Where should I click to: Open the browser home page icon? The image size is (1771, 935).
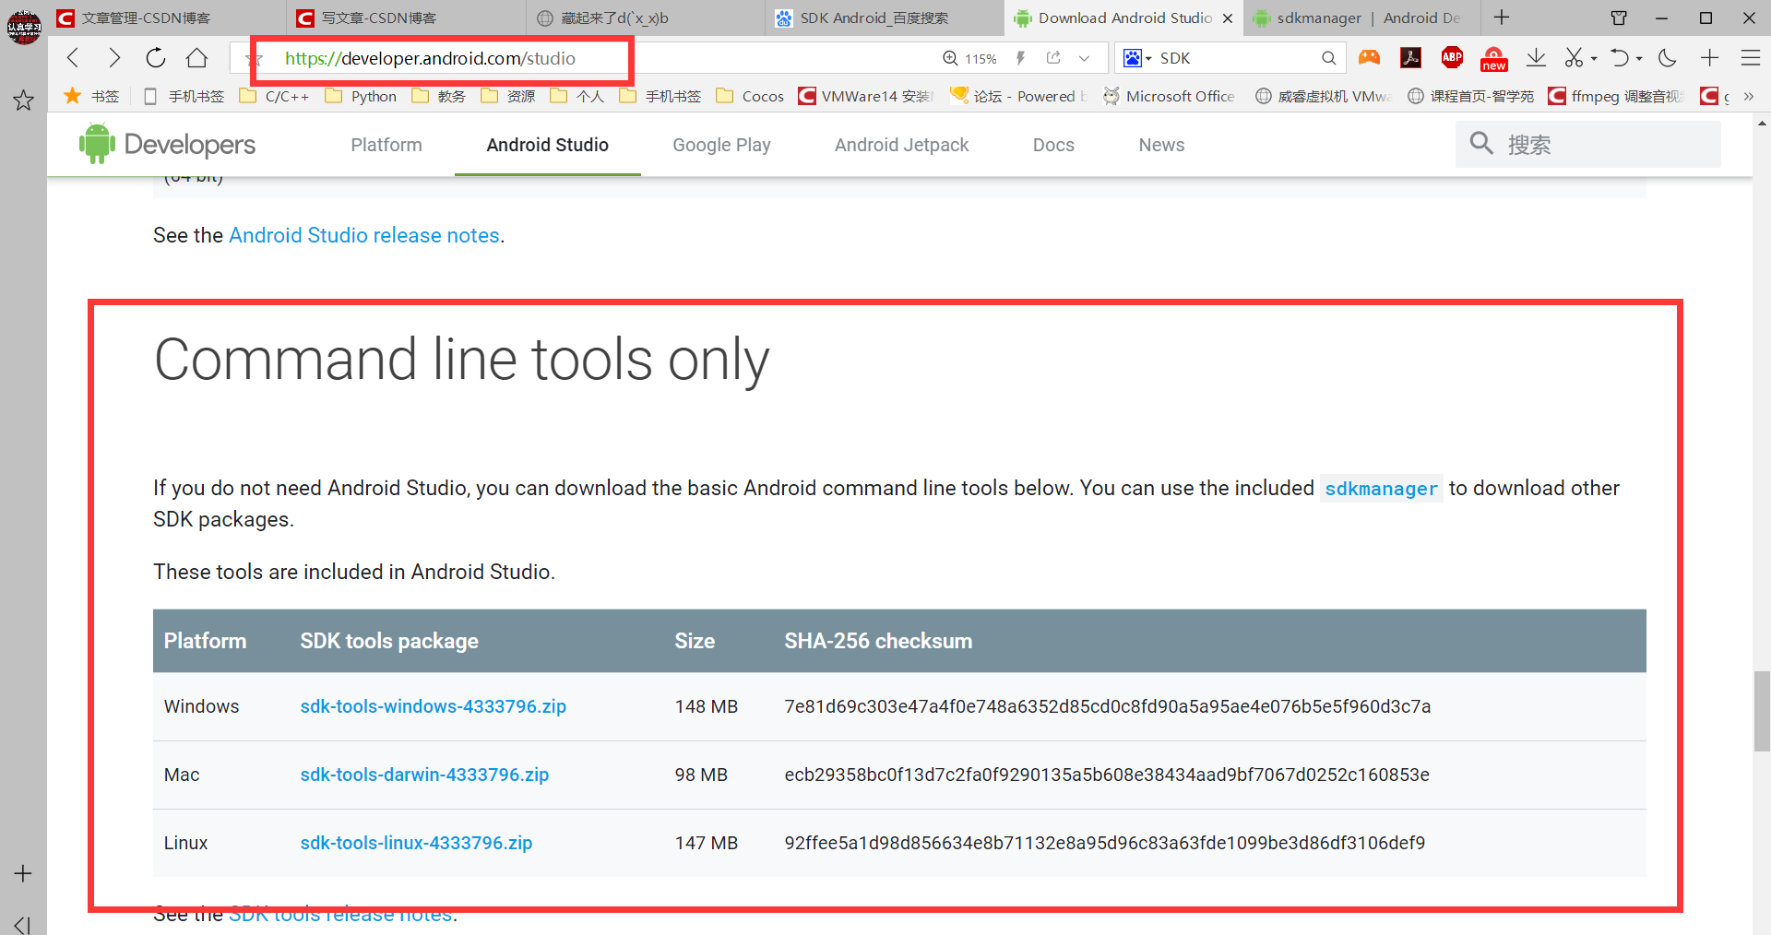(x=196, y=58)
